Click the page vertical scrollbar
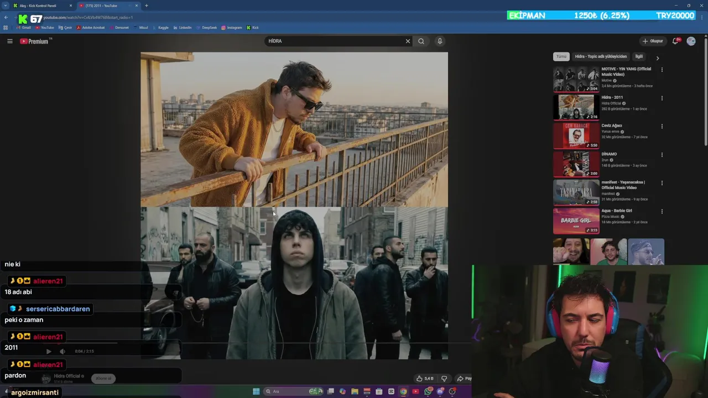The image size is (708, 398). tap(705, 91)
